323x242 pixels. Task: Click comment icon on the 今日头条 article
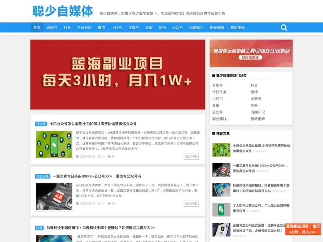100,203
